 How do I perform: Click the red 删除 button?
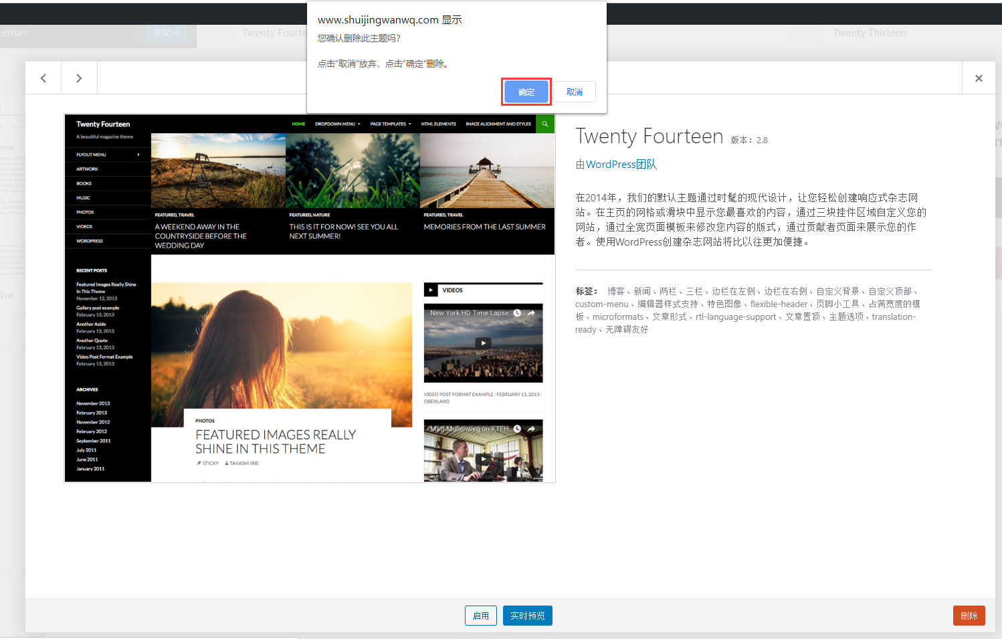(x=969, y=616)
